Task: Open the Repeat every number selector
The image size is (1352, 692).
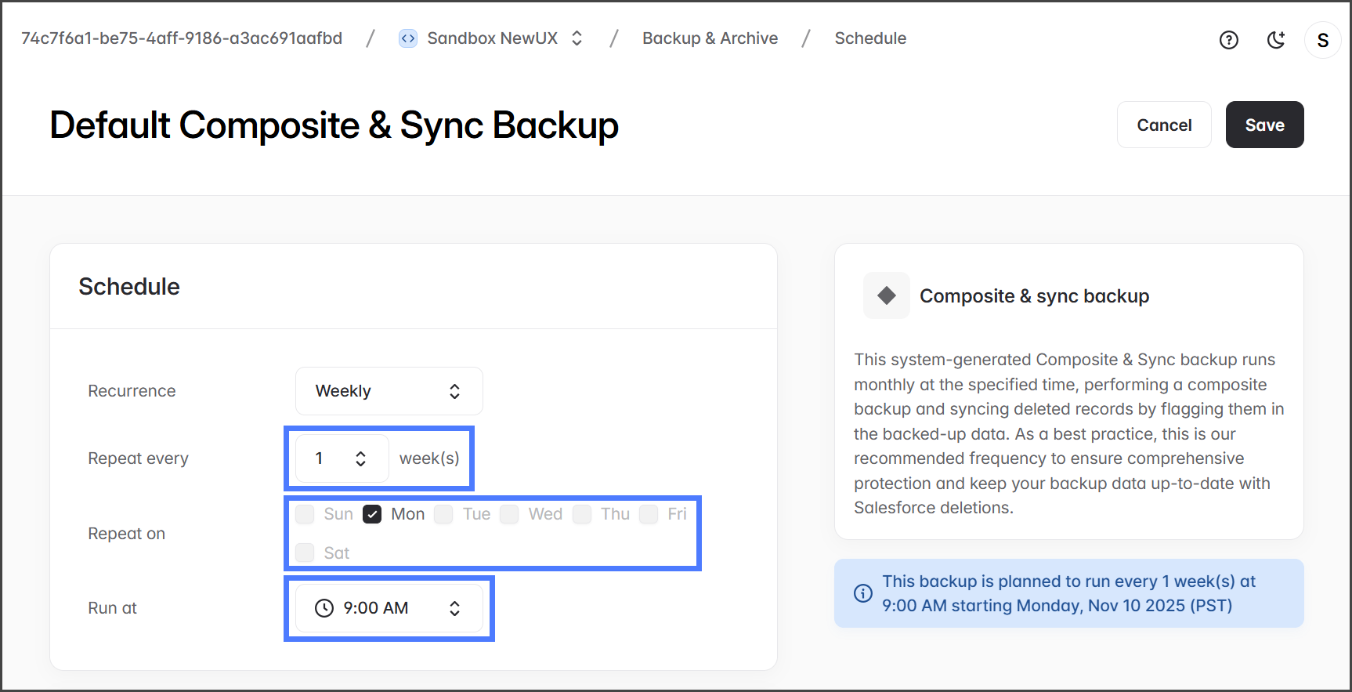Action: pyautogui.click(x=342, y=458)
